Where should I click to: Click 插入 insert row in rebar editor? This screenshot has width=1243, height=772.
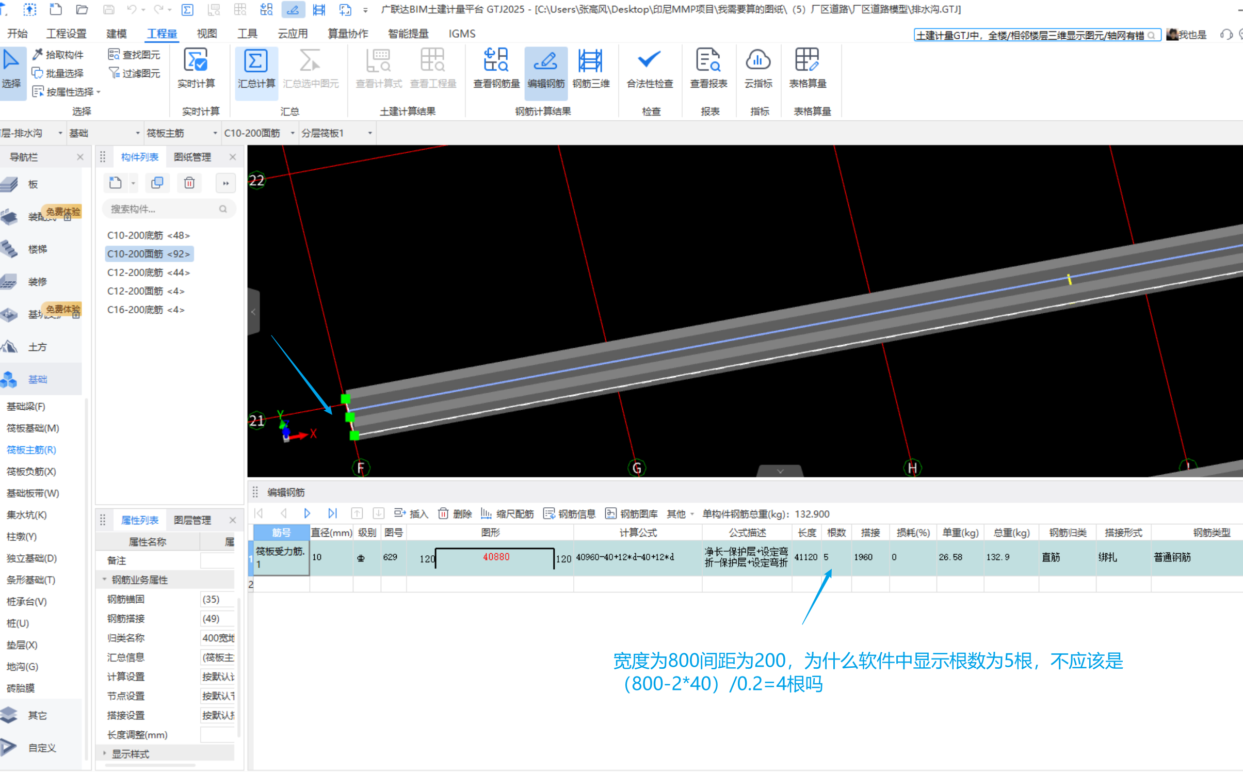tap(411, 513)
